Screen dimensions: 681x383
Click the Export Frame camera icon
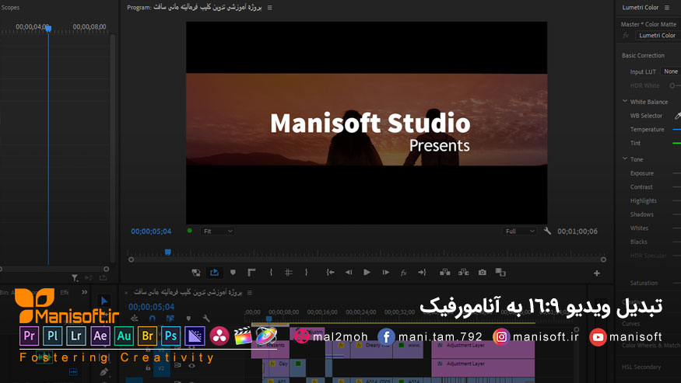482,273
